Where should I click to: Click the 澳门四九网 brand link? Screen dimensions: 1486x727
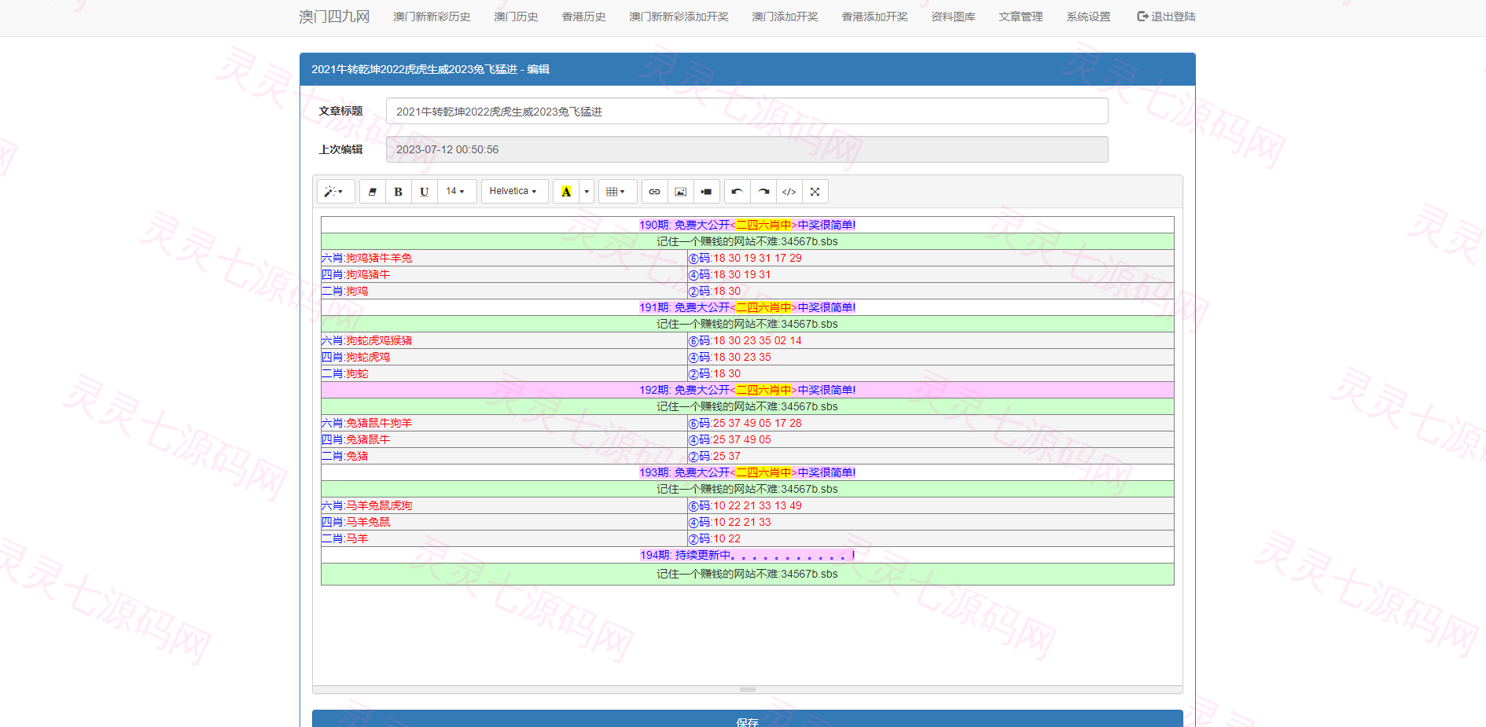(x=334, y=17)
